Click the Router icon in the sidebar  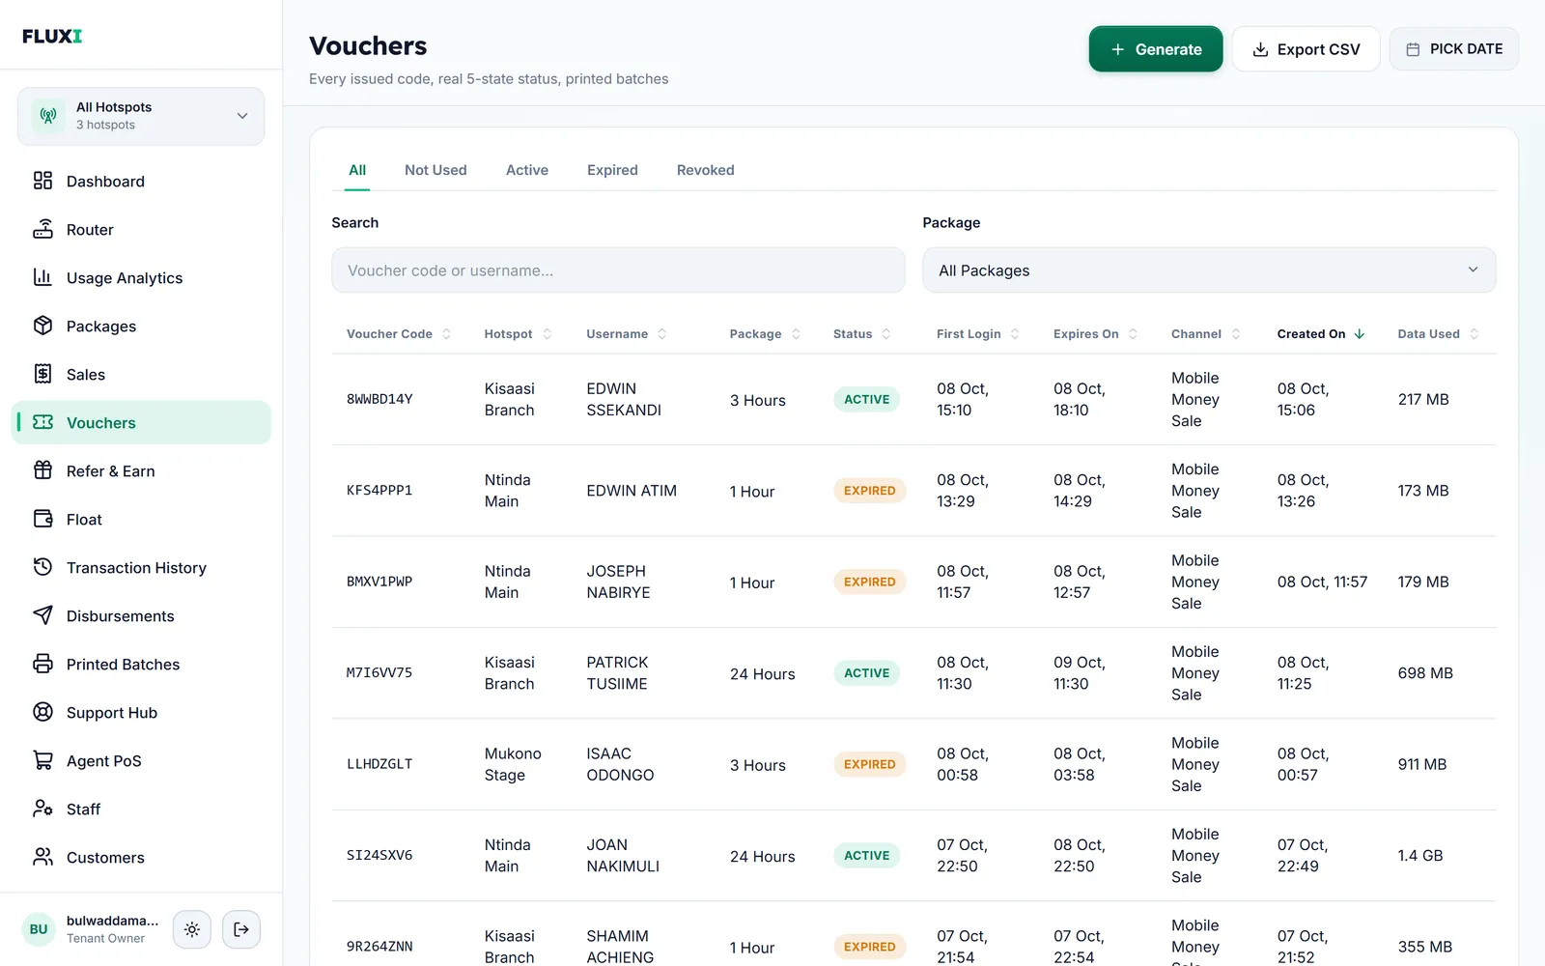(x=42, y=229)
